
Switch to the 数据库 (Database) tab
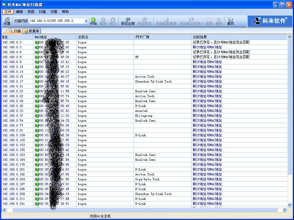(32, 31)
